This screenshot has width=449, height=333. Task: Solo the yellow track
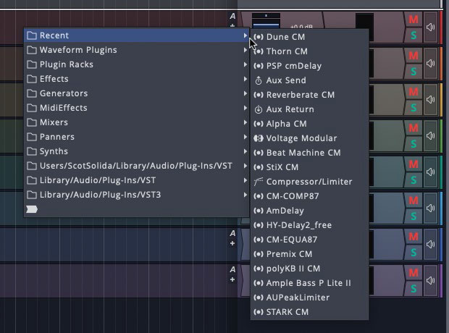pos(414,108)
